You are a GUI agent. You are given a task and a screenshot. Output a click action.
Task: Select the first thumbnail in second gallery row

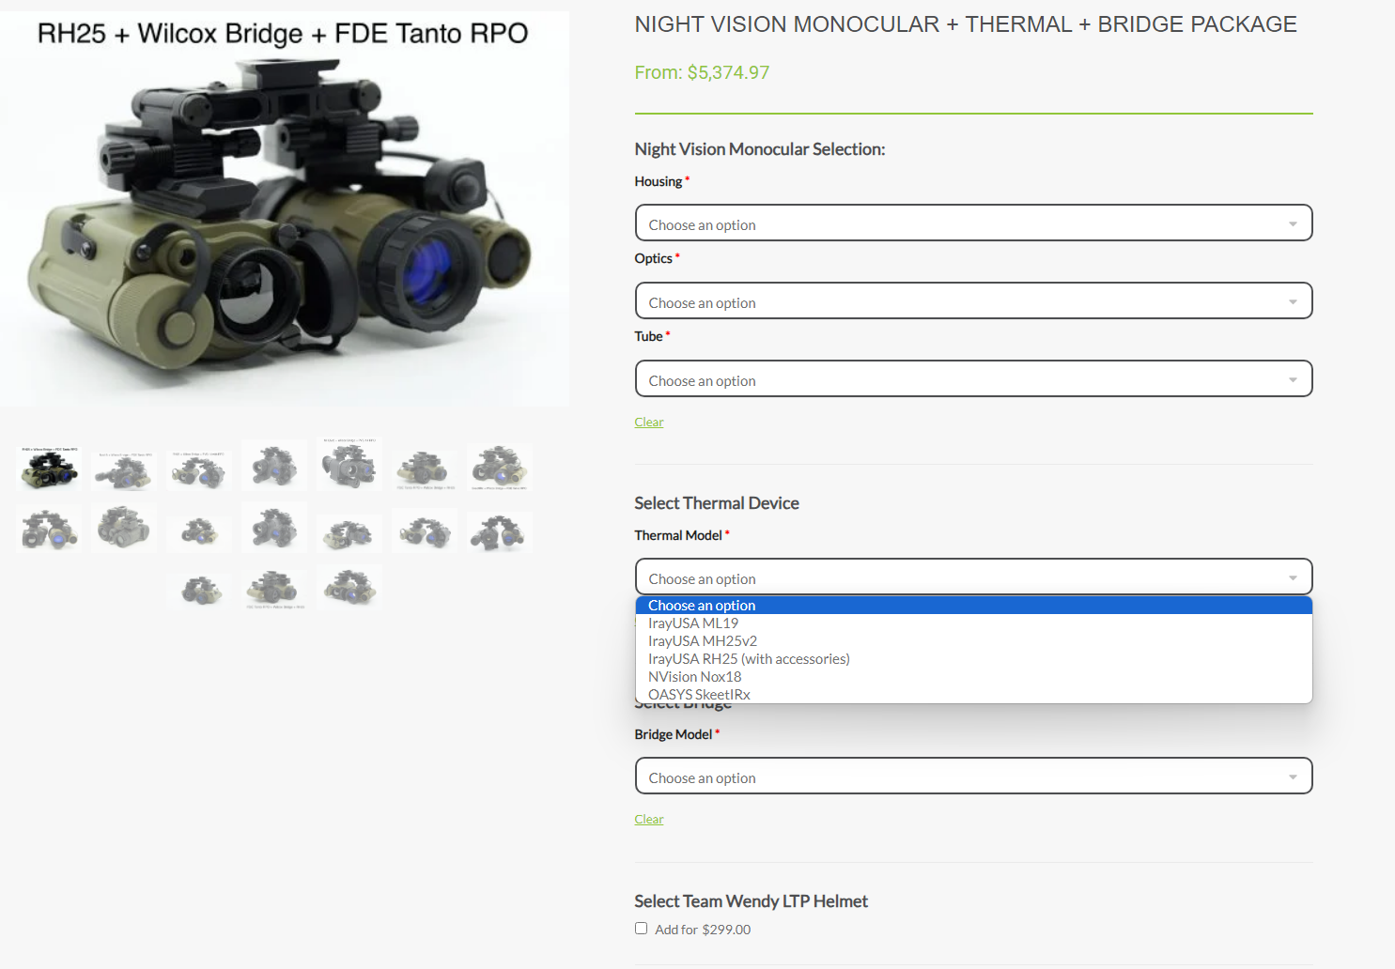[49, 529]
